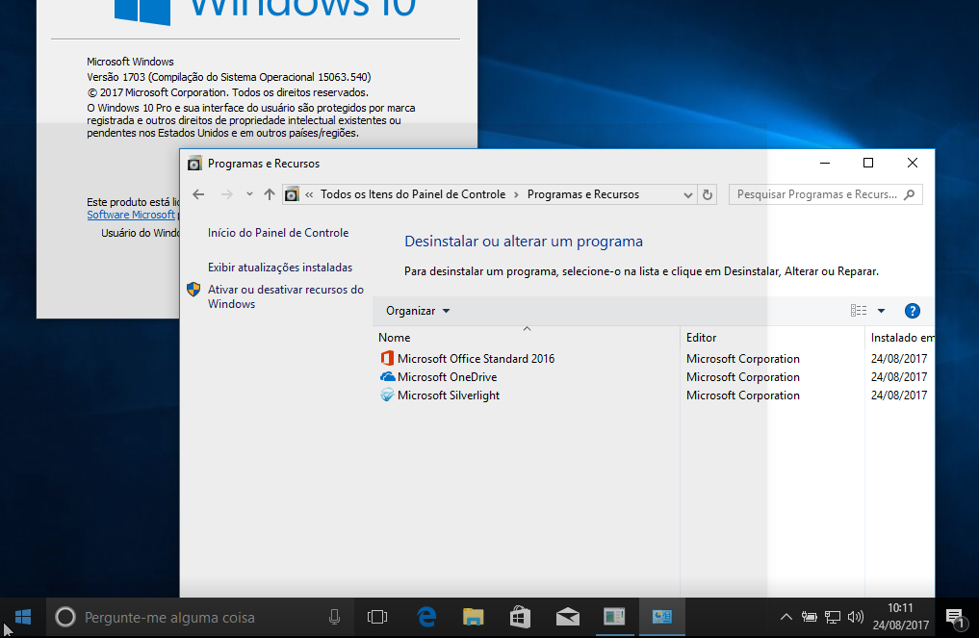The image size is (979, 638).
Task: Sort programs by the Nome column
Action: [527, 337]
